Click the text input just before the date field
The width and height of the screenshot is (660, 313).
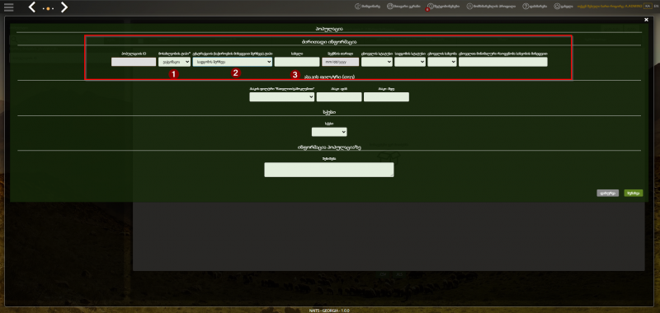tap(297, 62)
